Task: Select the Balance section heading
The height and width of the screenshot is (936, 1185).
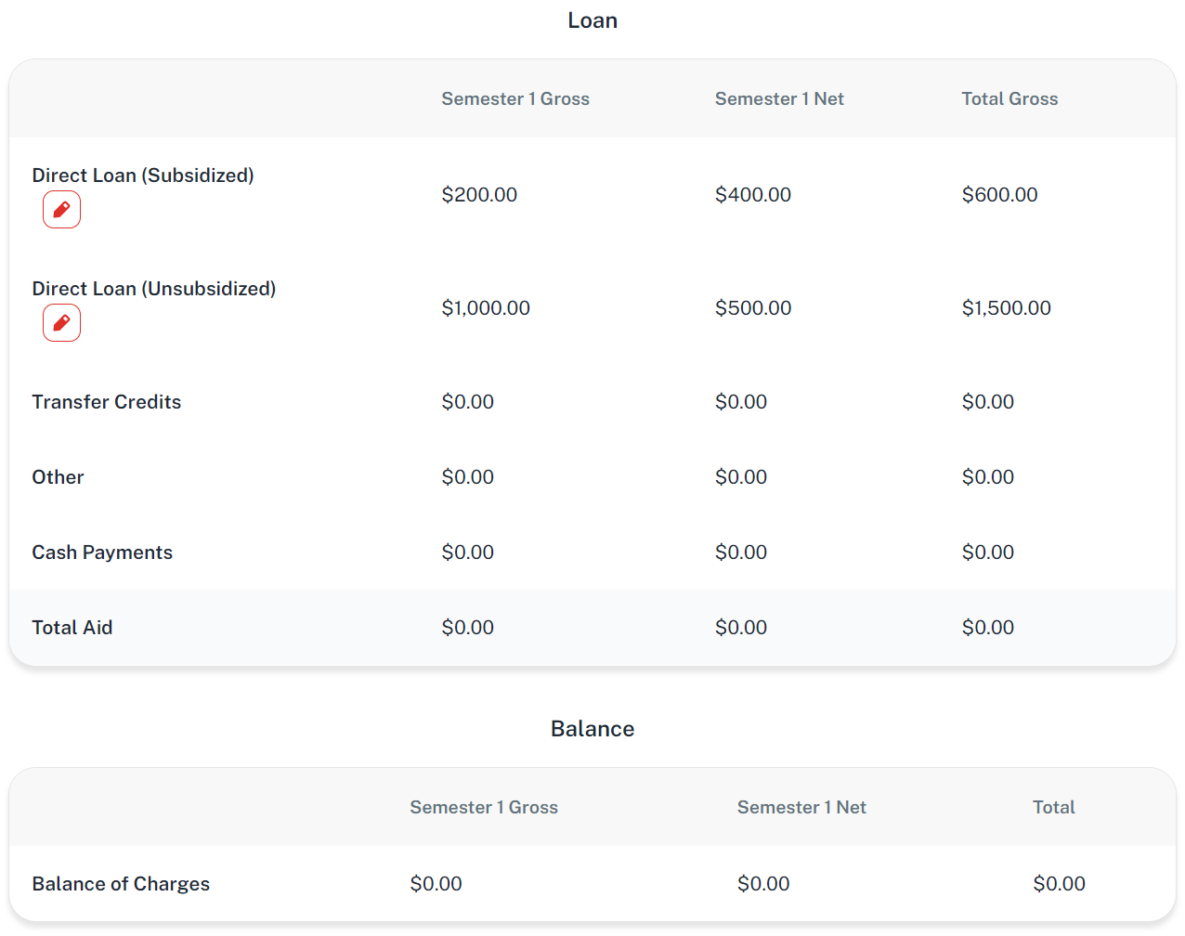Action: click(x=592, y=729)
